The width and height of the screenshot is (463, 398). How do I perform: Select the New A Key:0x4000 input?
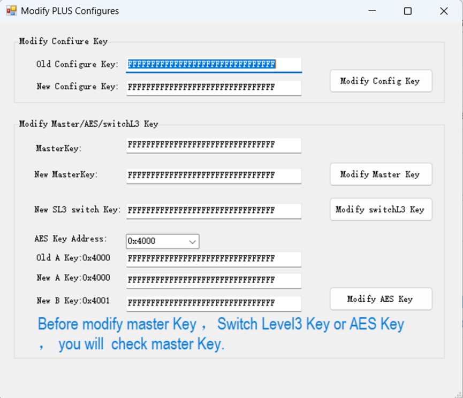click(x=214, y=280)
